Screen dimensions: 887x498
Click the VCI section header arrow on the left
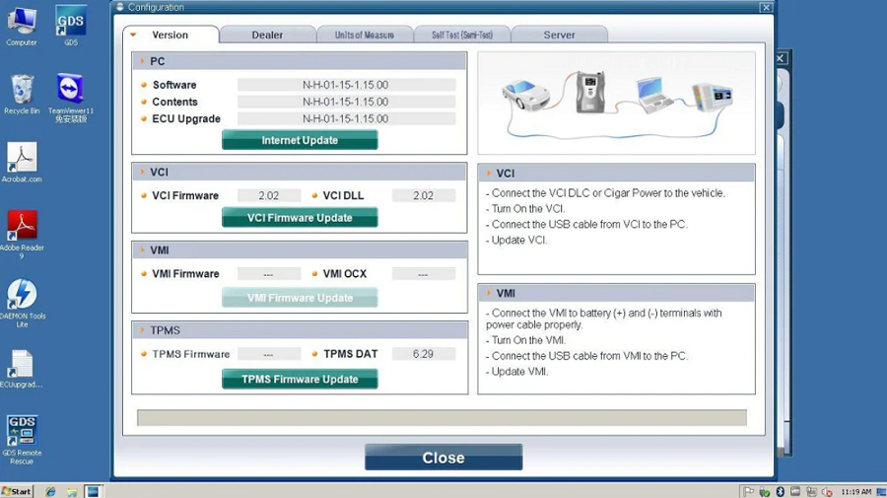click(x=143, y=172)
